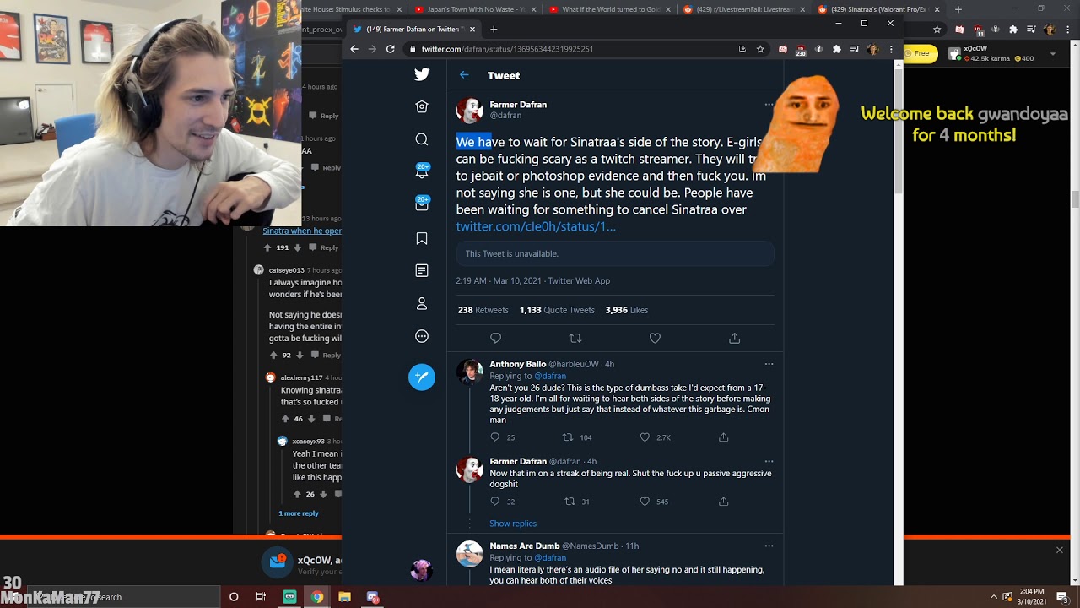
Task: Open the Discord icon on the taskbar
Action: pyautogui.click(x=373, y=597)
